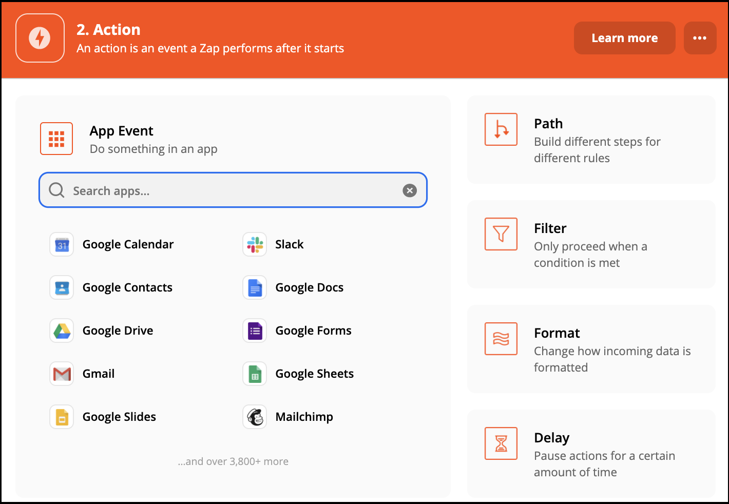
Task: Click the search magnifying glass icon
Action: pos(56,190)
